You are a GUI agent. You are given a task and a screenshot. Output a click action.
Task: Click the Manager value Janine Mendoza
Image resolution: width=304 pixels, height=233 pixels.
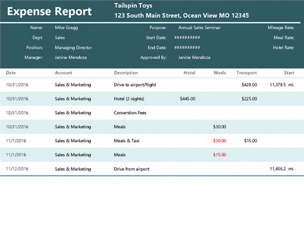71,57
